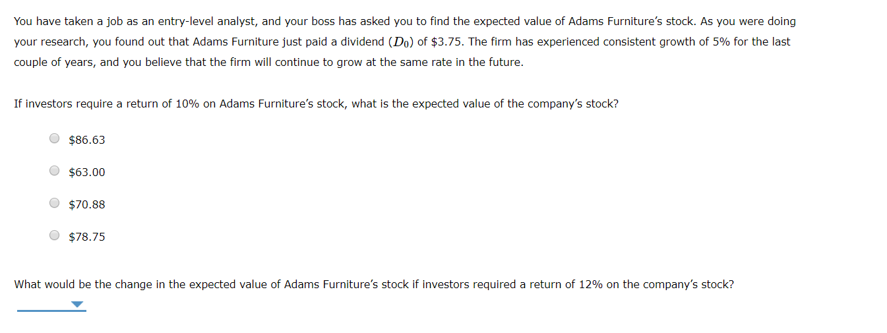The width and height of the screenshot is (887, 333).
Task: Click the $70.88 answer label text
Action: click(x=87, y=204)
